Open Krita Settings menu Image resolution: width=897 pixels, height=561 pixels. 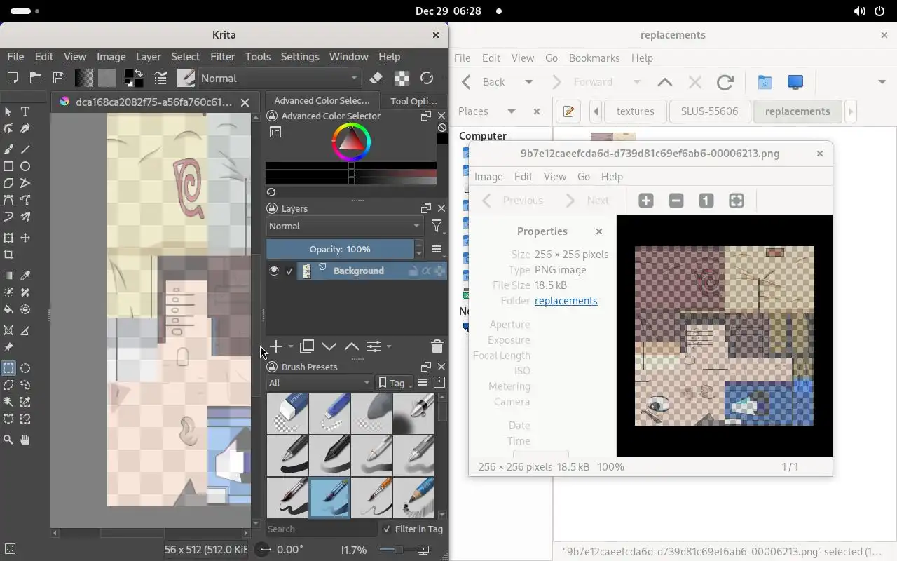tap(300, 57)
